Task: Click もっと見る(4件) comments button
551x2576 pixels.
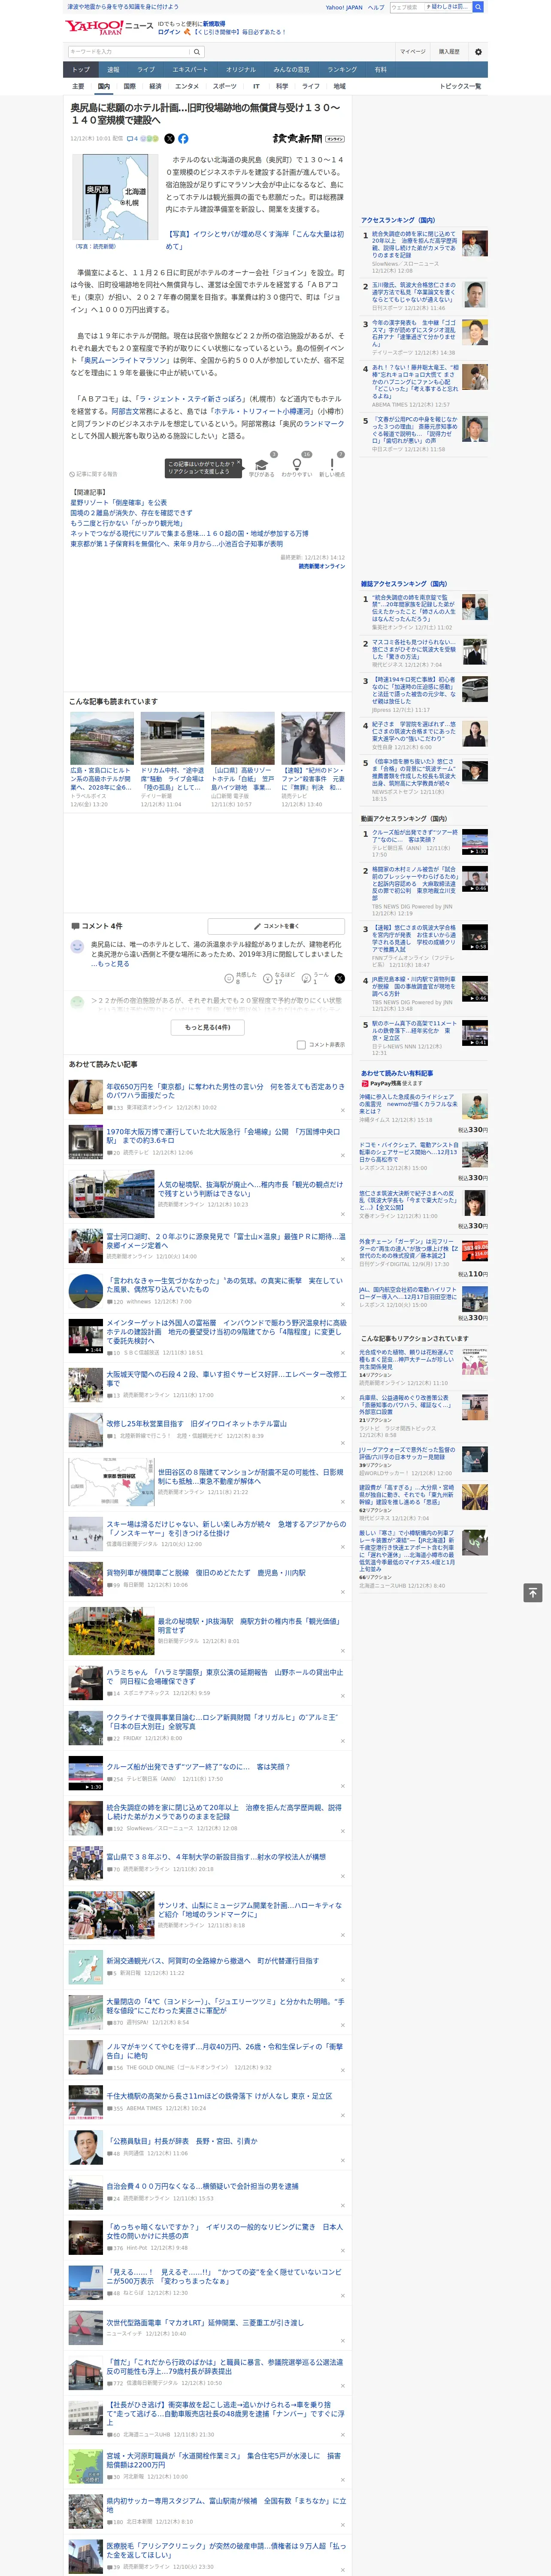Action: pyautogui.click(x=207, y=1027)
